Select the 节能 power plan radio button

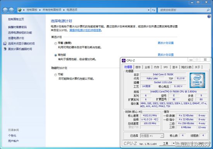(55, 75)
